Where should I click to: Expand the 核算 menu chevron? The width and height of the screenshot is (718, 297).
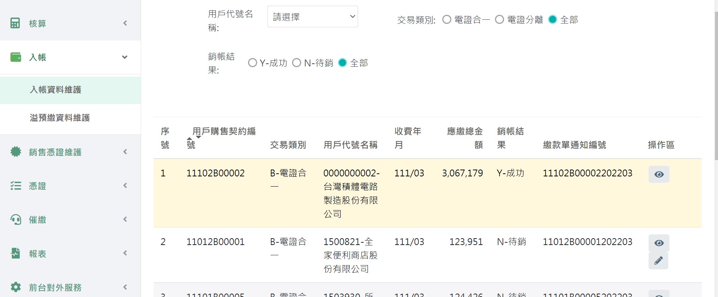125,23
